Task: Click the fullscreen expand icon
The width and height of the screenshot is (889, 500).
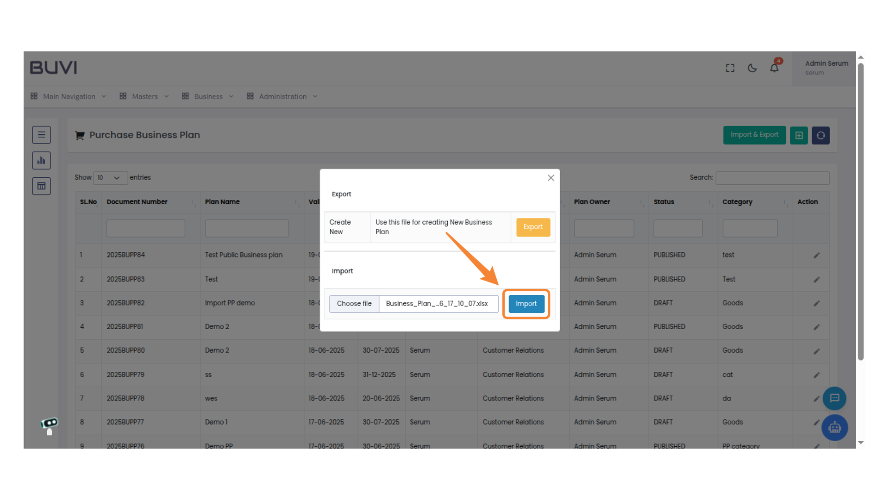Action: [730, 68]
